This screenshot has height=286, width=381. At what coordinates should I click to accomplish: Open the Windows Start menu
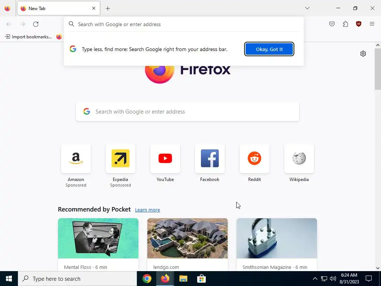coord(9,279)
